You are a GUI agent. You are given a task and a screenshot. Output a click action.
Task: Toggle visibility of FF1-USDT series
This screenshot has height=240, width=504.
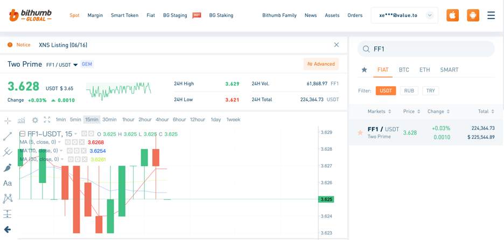point(84,134)
